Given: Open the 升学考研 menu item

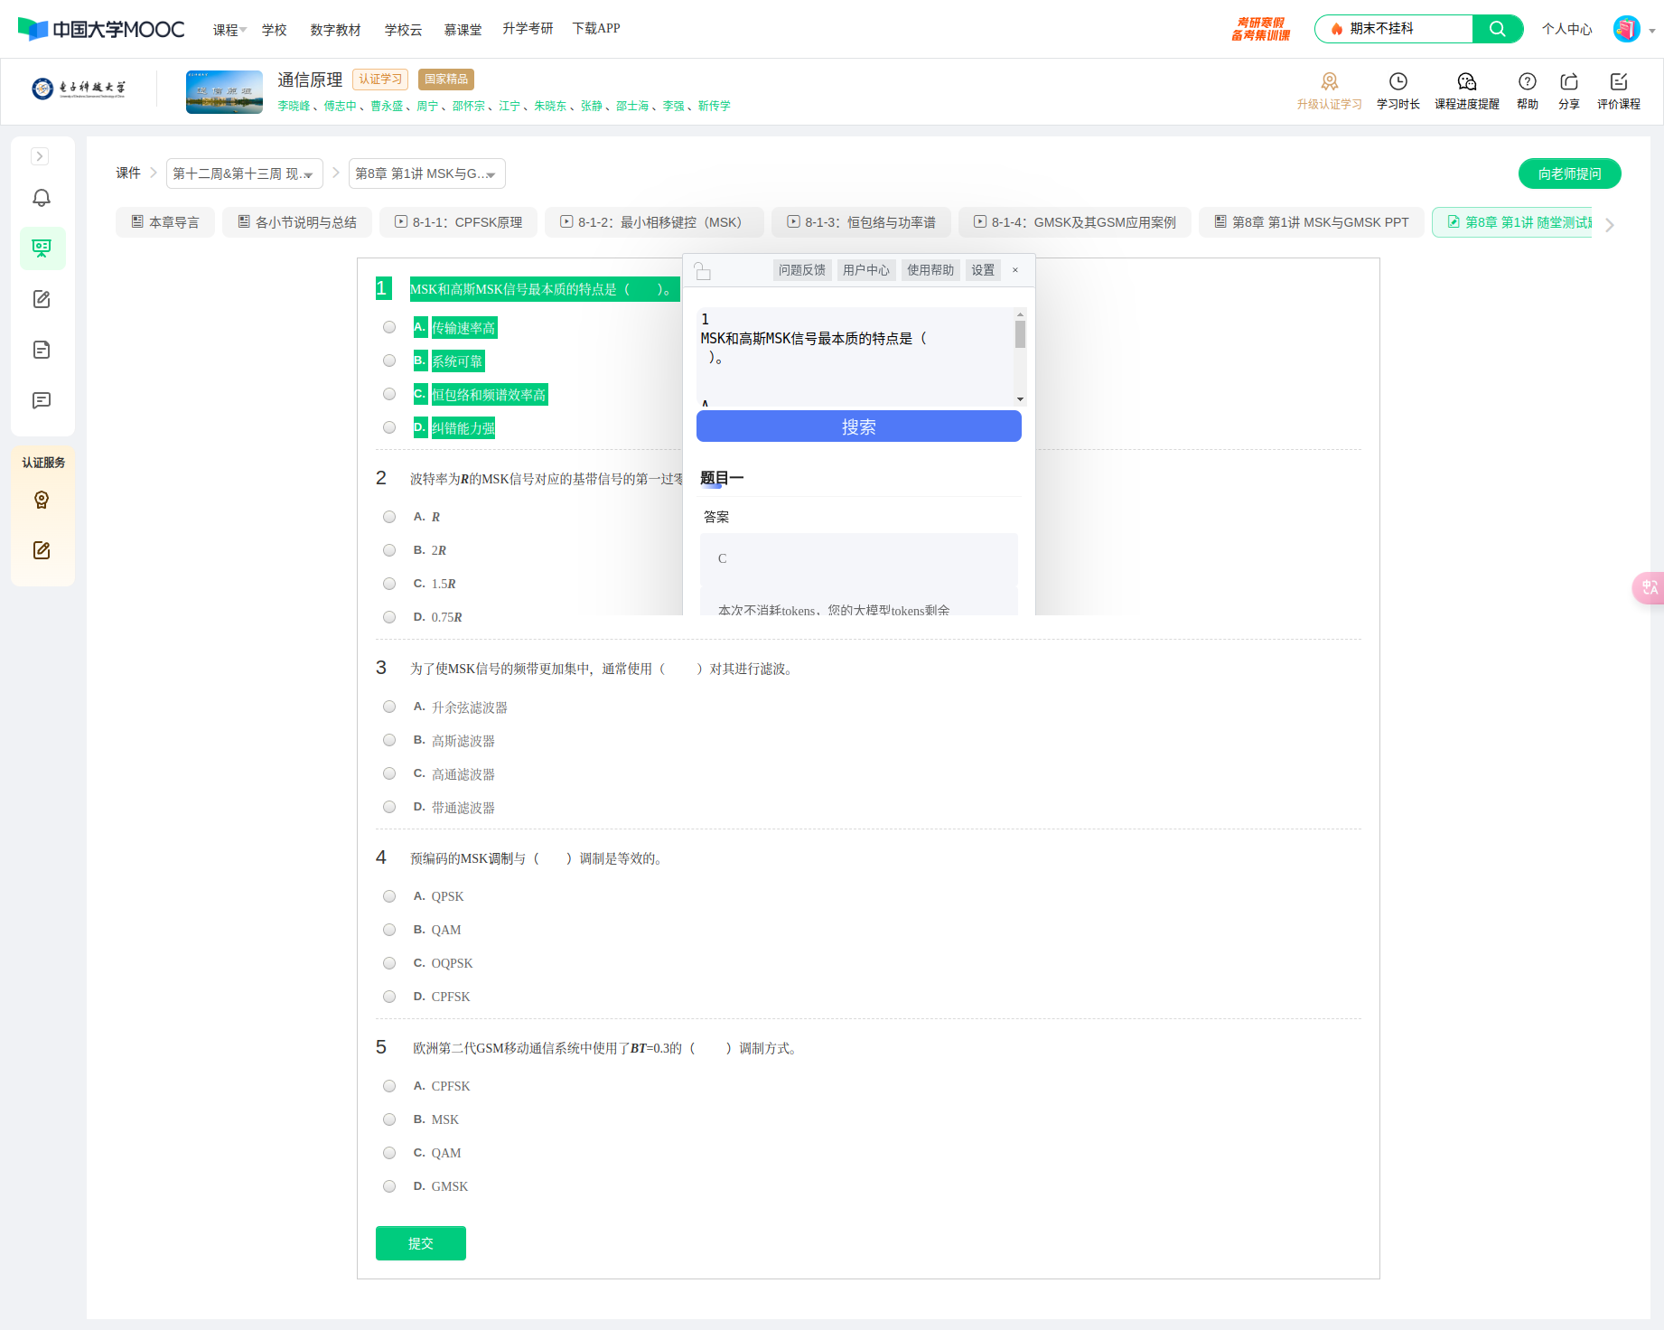Looking at the screenshot, I should click(x=528, y=29).
